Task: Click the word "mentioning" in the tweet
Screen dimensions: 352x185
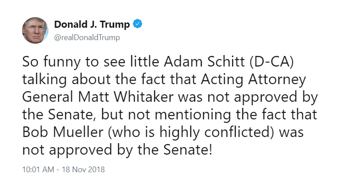Action: pyautogui.click(x=193, y=115)
